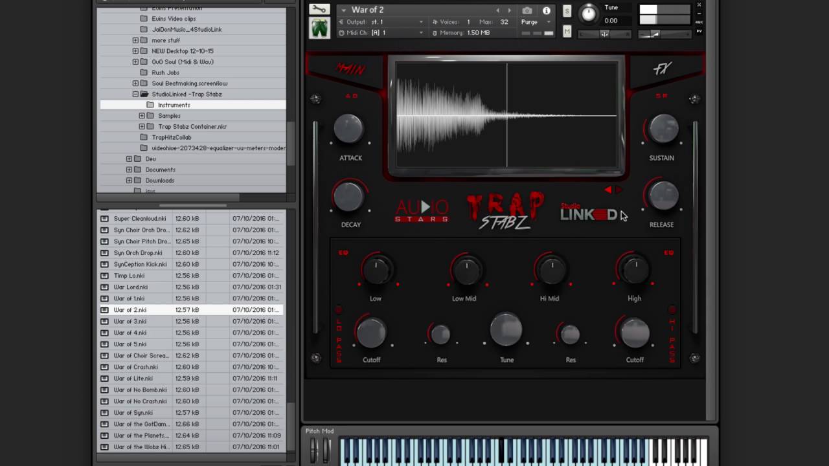Image resolution: width=829 pixels, height=466 pixels.
Task: Select the 'Dev' tree row
Action: coord(192,159)
